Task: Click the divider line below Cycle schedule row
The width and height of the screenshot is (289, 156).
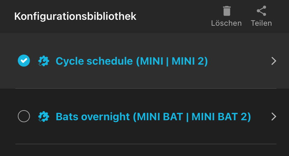Action: (x=146, y=88)
